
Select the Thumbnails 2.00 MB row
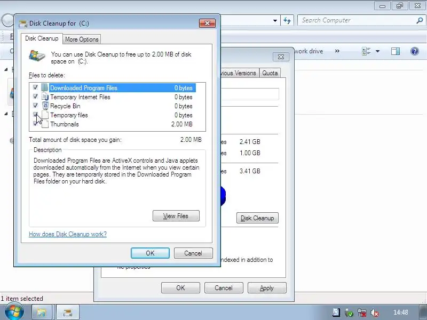click(x=117, y=124)
